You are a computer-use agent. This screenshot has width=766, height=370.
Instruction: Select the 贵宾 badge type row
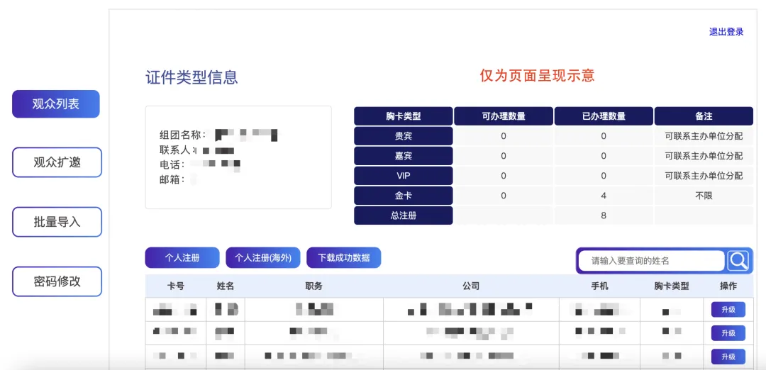point(403,136)
